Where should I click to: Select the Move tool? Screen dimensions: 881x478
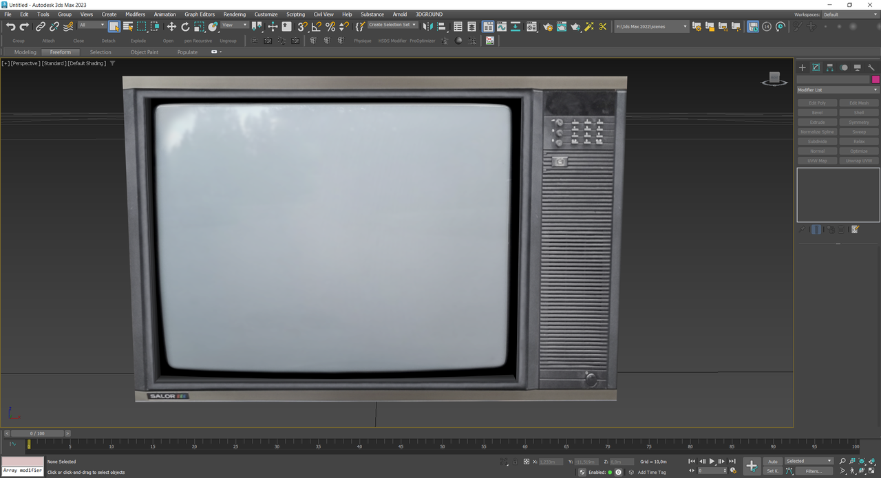click(171, 27)
